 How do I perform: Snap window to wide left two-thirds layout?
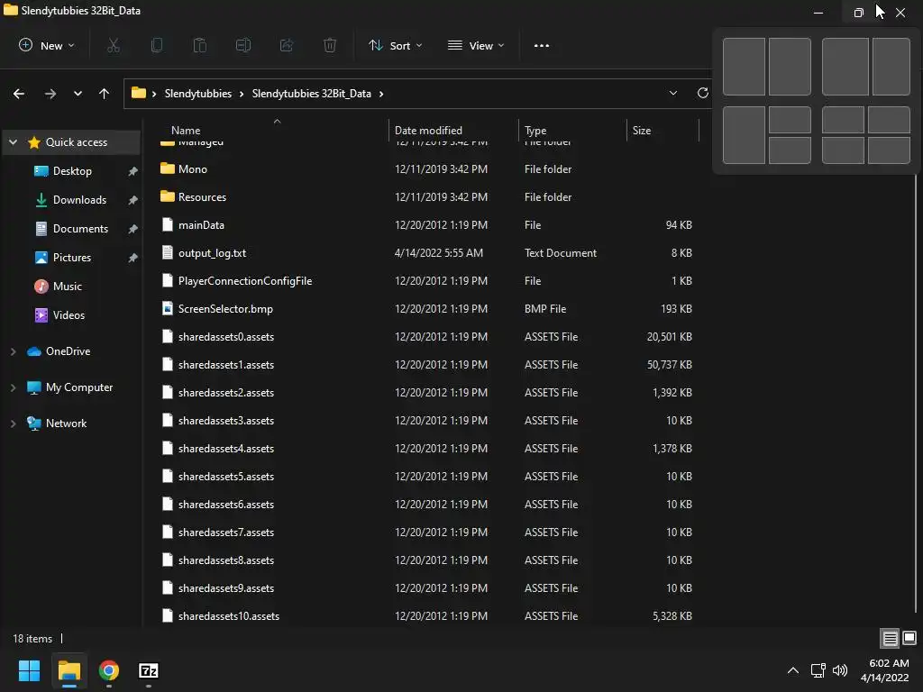(x=845, y=67)
